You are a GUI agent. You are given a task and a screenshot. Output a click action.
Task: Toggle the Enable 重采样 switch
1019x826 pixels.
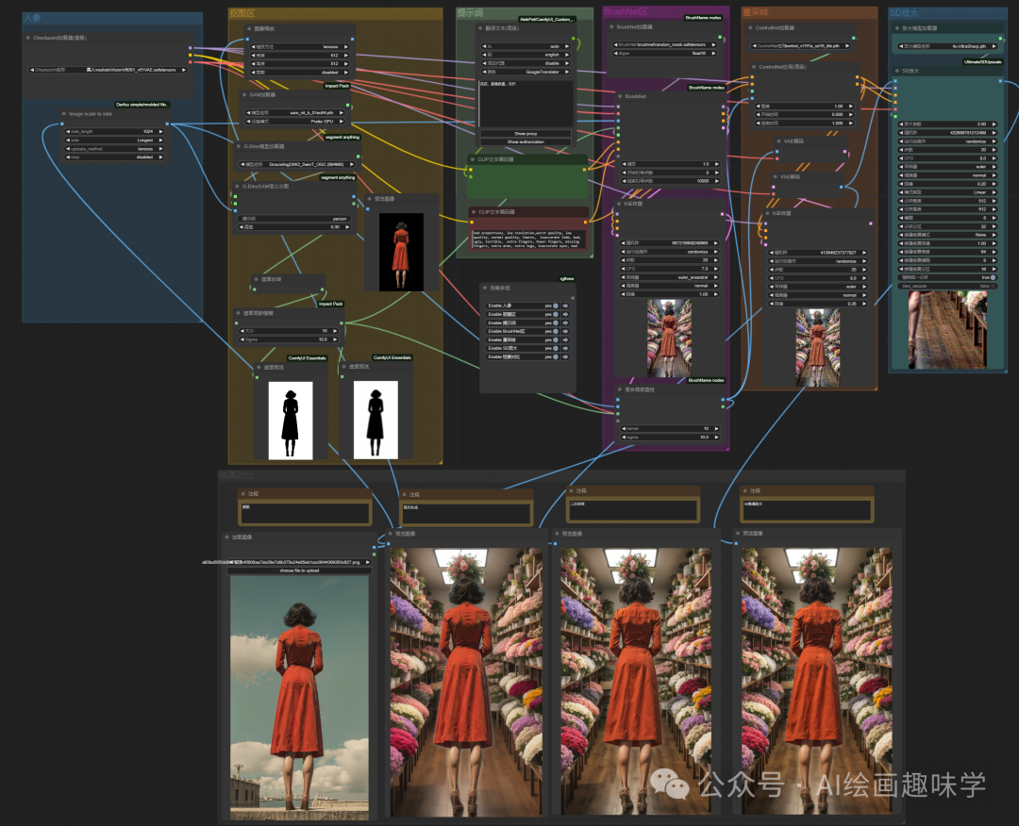pos(556,339)
